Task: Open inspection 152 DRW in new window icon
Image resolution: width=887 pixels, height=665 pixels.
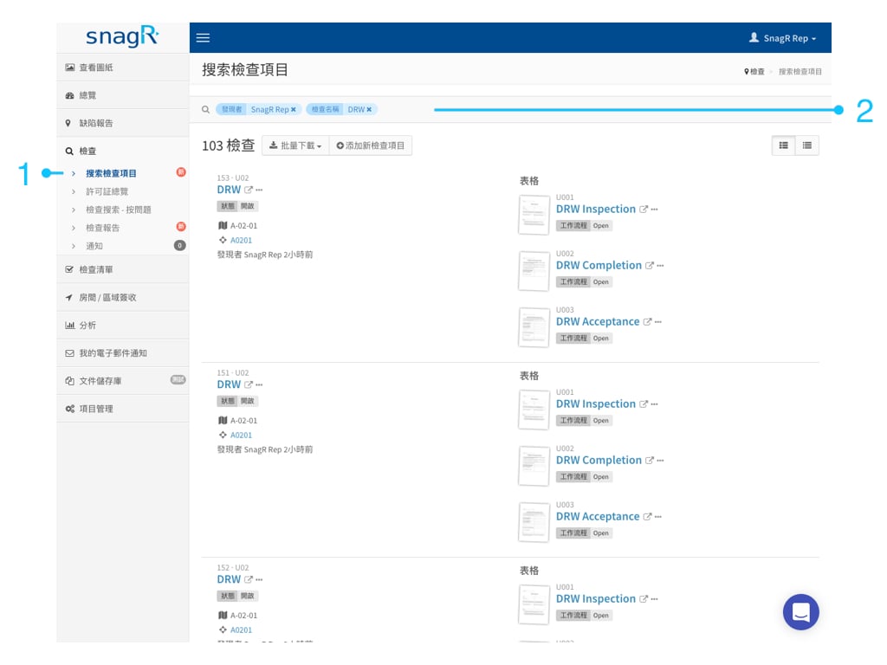Action: pos(248,579)
